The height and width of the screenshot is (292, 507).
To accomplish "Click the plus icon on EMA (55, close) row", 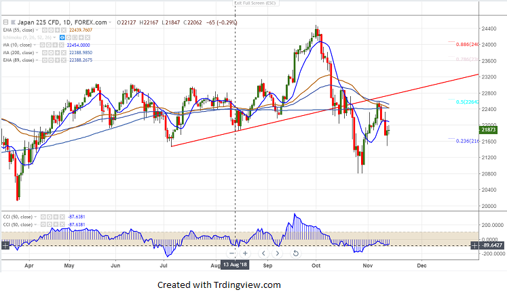I will 57,30.
